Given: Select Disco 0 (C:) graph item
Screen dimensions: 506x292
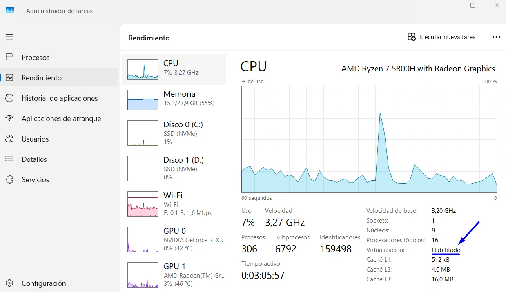Looking at the screenshot, I should click(174, 133).
